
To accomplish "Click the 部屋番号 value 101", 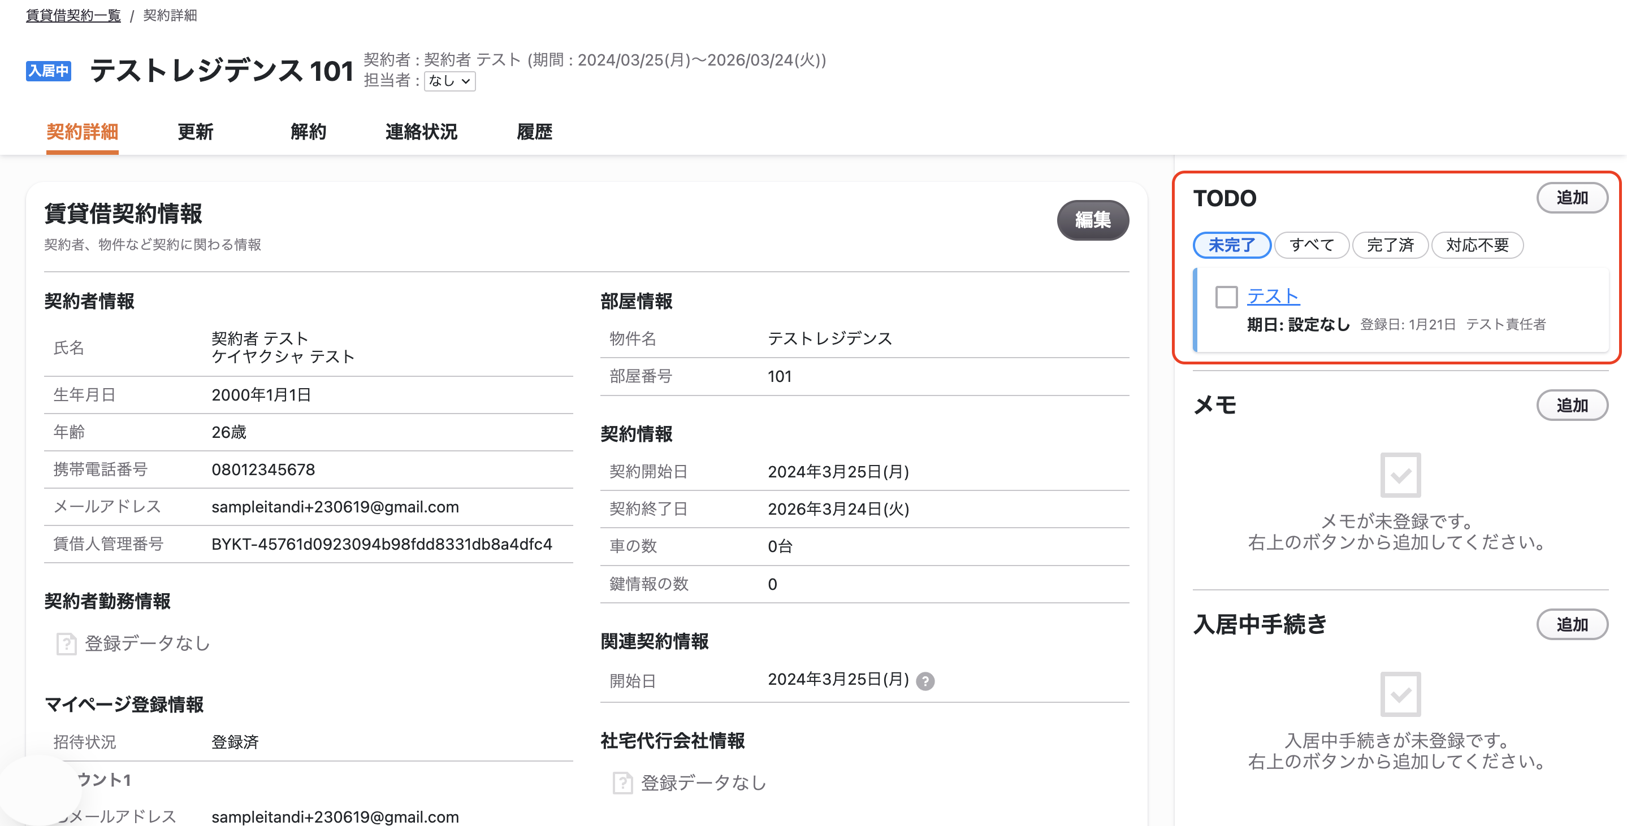I will [x=780, y=376].
